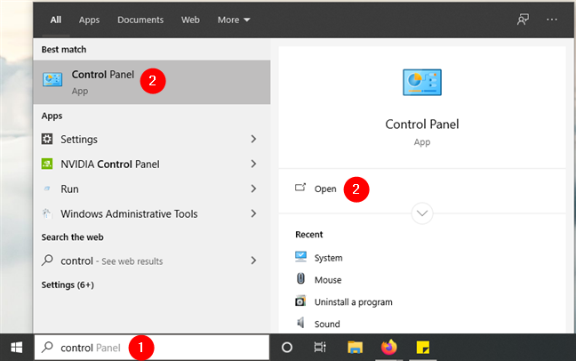576x361 pixels.
Task: Click the Open icon in preview pane
Action: tap(300, 188)
